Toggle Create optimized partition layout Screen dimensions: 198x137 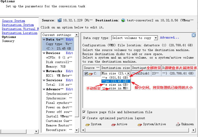click(x=84, y=118)
